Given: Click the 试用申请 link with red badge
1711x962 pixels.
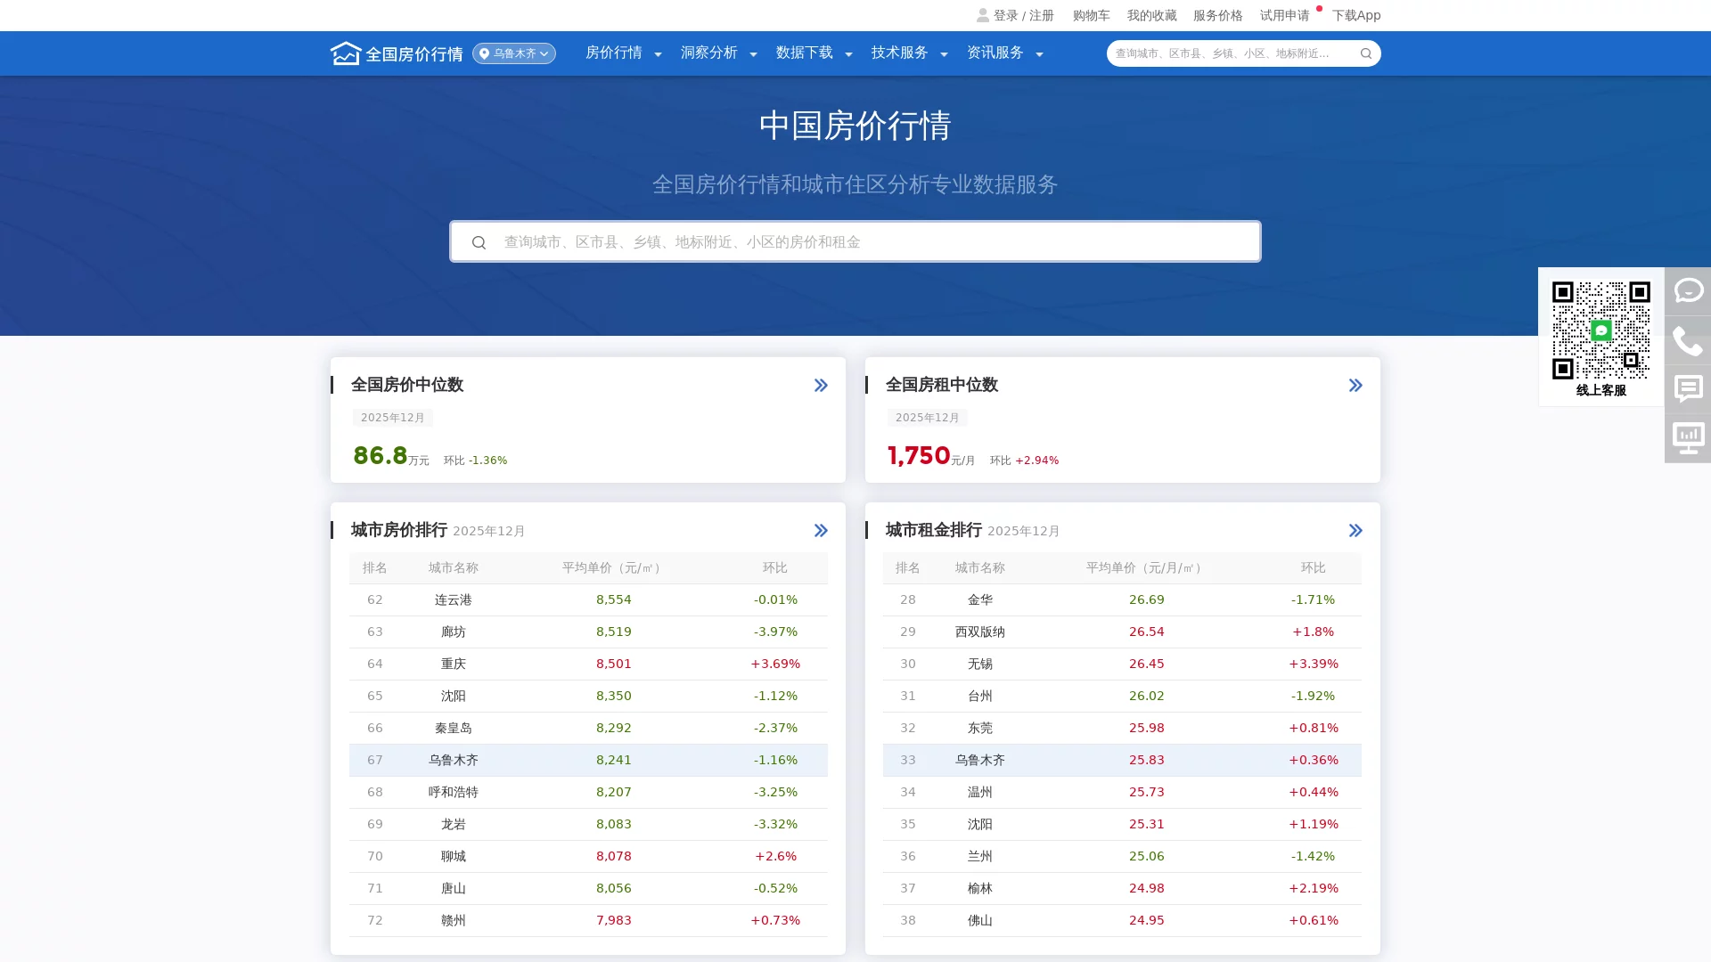Looking at the screenshot, I should (1285, 15).
